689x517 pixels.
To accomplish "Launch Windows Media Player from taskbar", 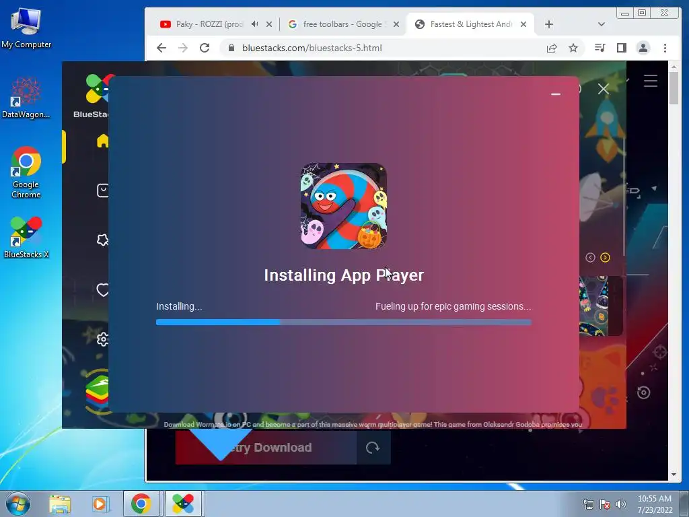I will (100, 504).
